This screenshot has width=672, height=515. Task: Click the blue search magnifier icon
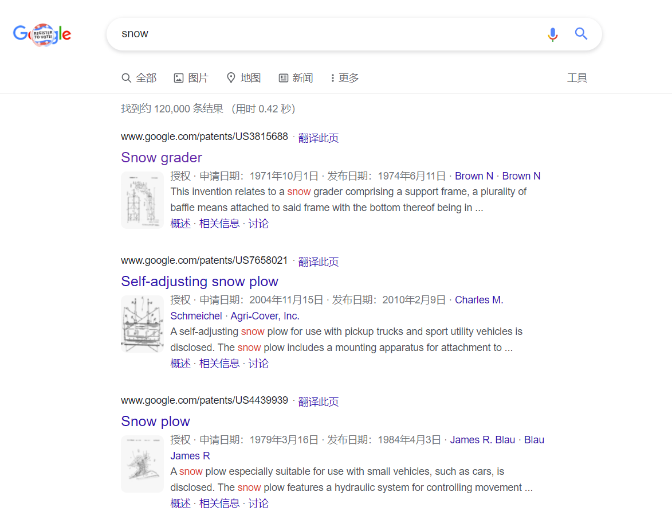(581, 34)
